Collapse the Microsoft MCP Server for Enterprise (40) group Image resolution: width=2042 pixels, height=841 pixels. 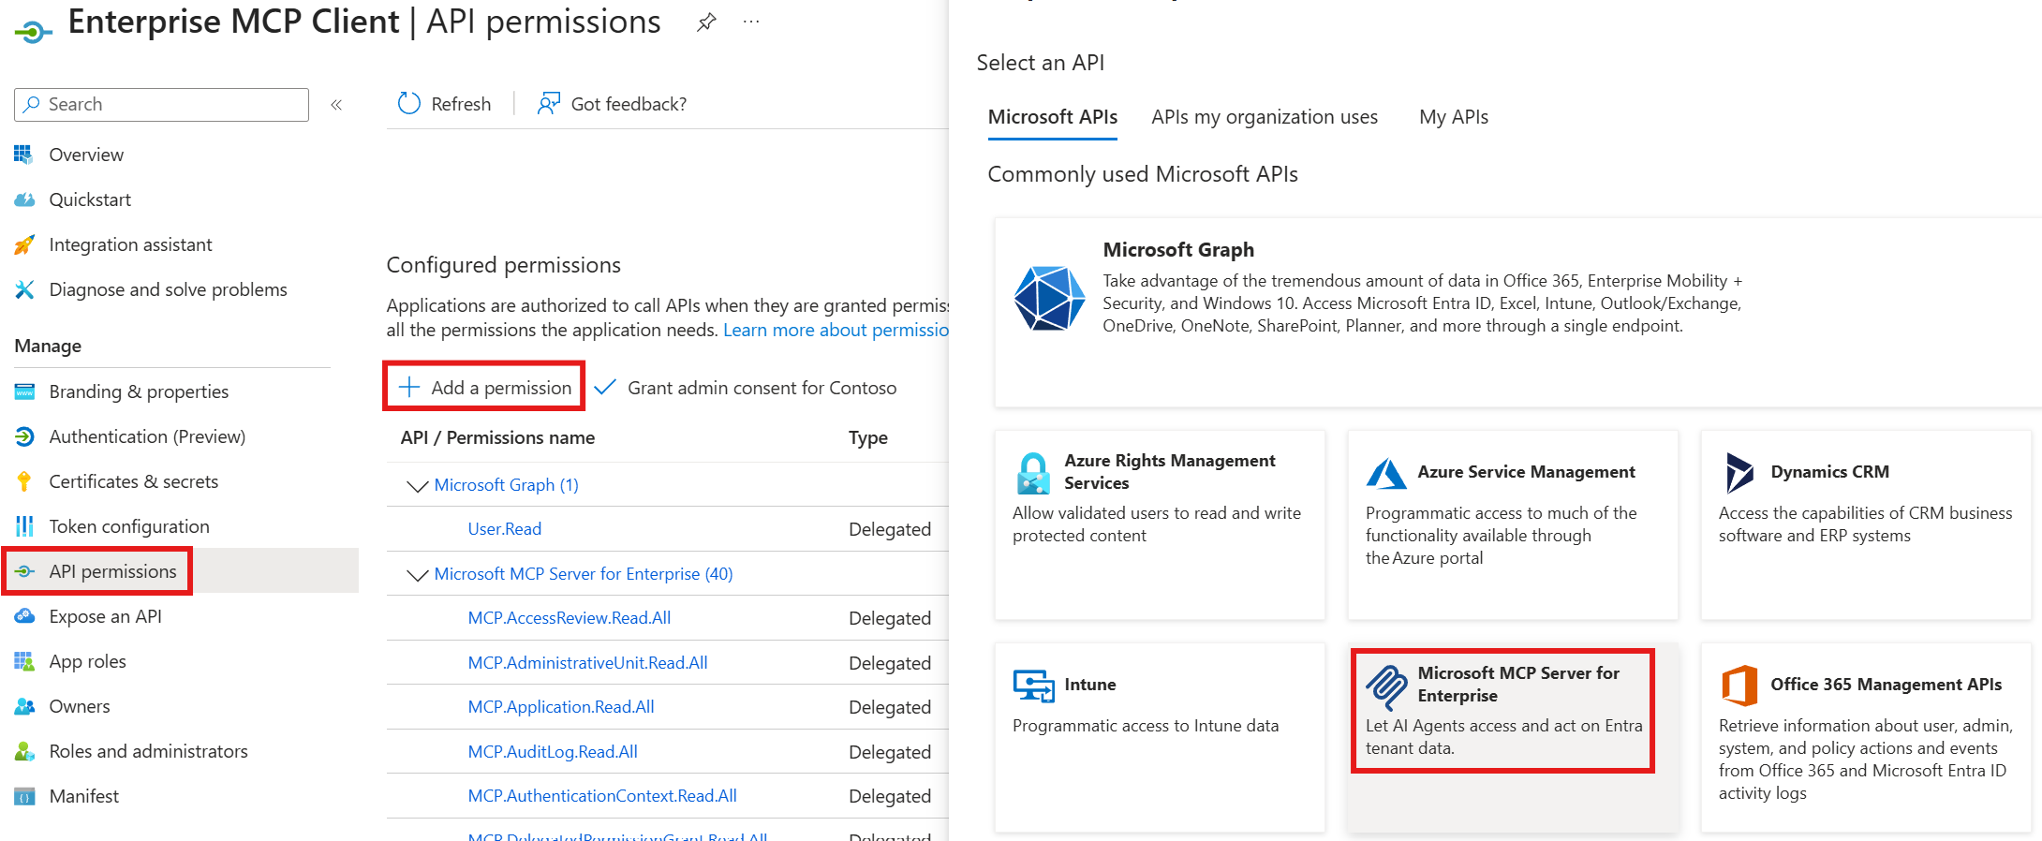pyautogui.click(x=418, y=575)
